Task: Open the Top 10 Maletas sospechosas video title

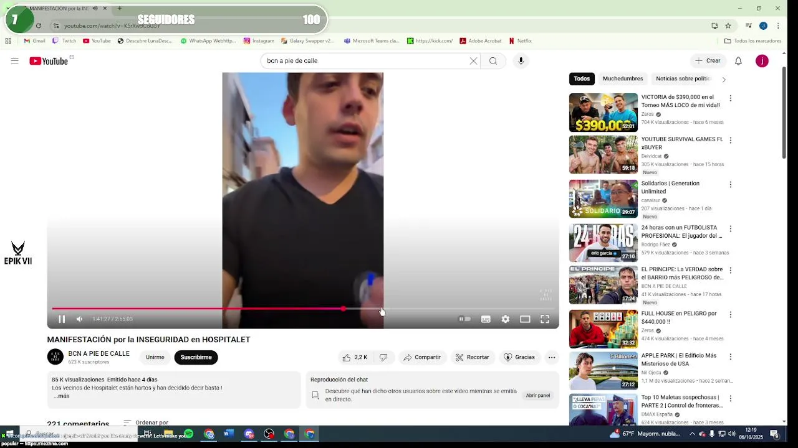Action: tap(681, 401)
